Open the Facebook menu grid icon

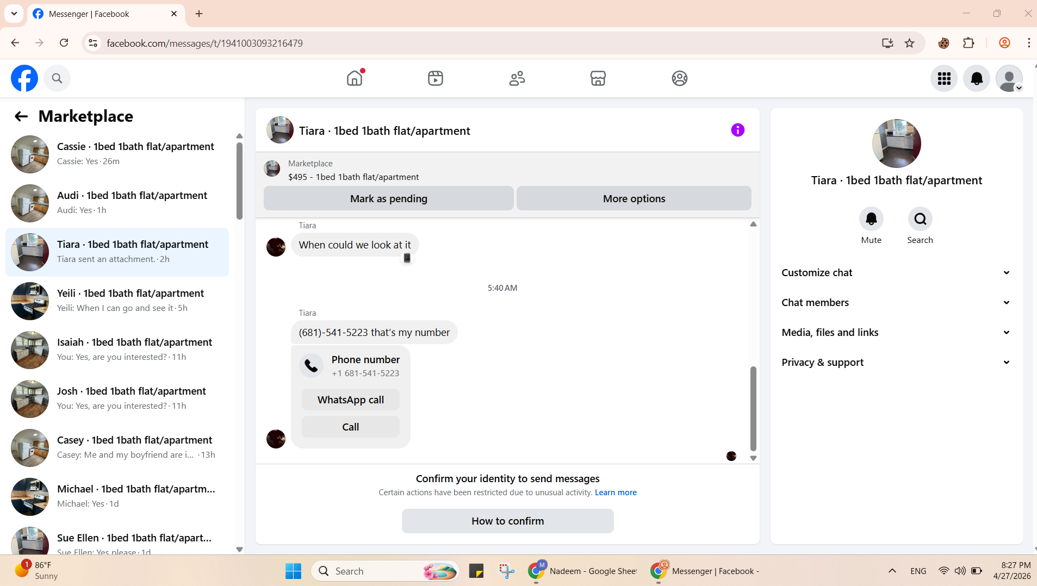pos(944,79)
